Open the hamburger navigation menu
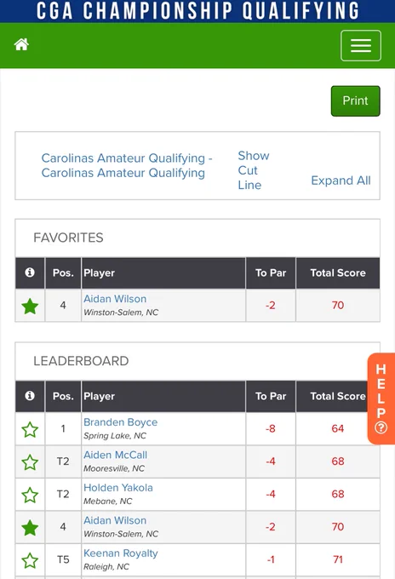This screenshot has height=579, width=395. tap(361, 45)
